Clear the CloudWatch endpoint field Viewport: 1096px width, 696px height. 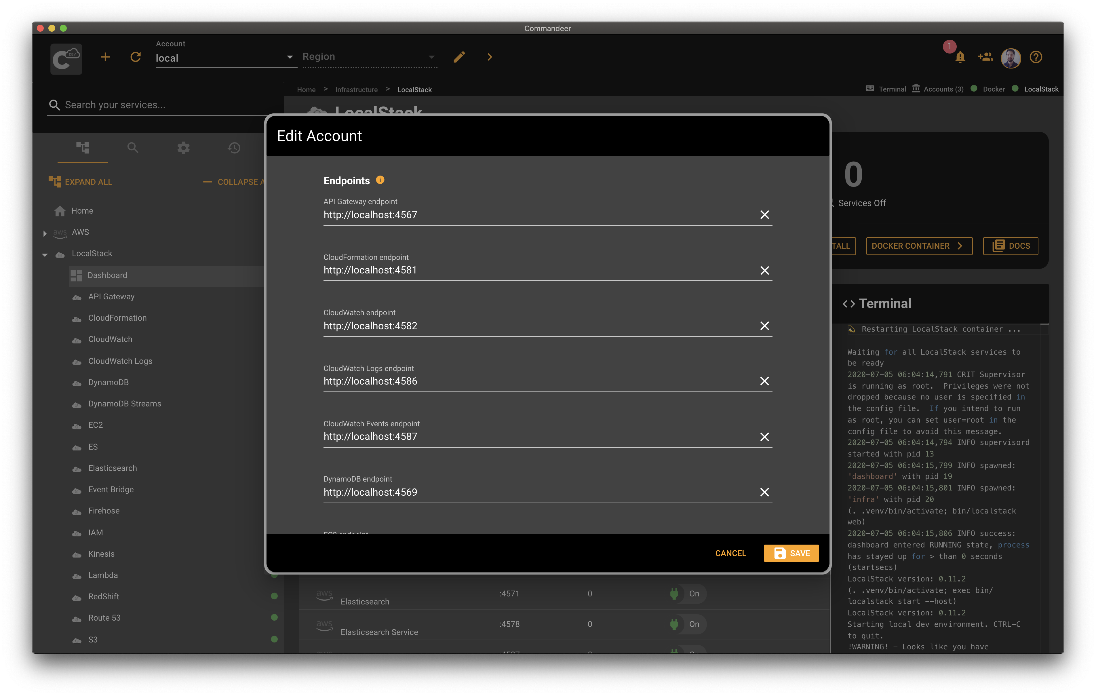pos(765,326)
